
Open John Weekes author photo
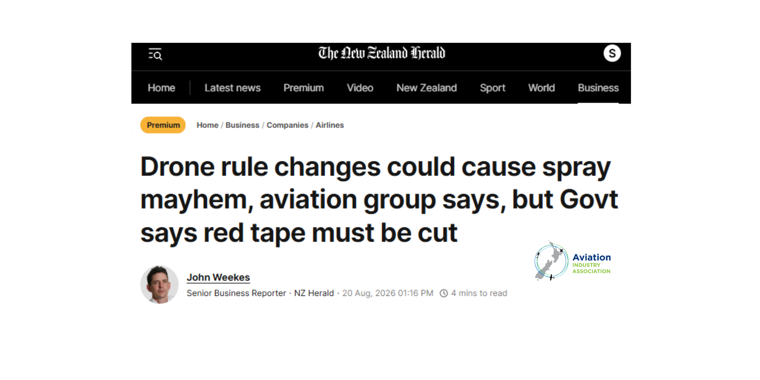click(159, 284)
